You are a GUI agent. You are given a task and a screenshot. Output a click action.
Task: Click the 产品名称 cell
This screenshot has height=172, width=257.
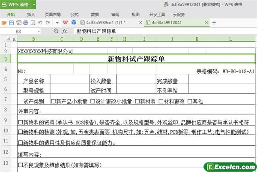coord(33,79)
